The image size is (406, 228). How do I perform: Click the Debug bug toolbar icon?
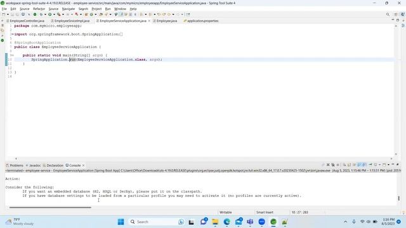(41, 15)
